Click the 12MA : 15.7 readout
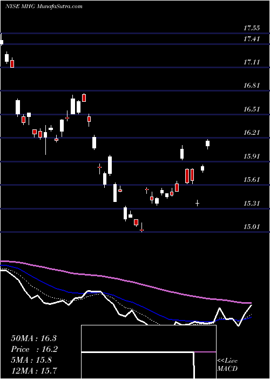The width and height of the screenshot is (270, 379). point(33,371)
